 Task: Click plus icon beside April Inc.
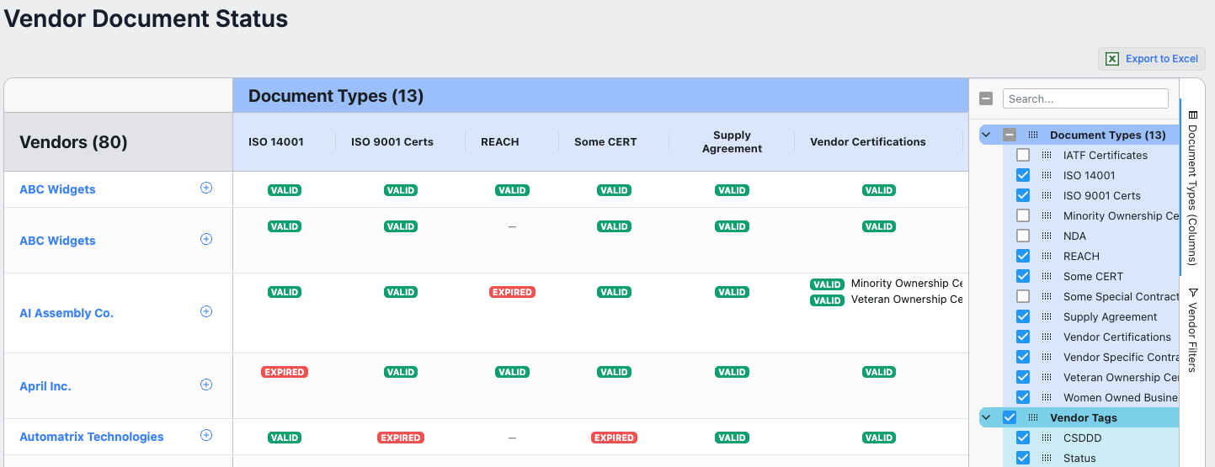click(206, 385)
